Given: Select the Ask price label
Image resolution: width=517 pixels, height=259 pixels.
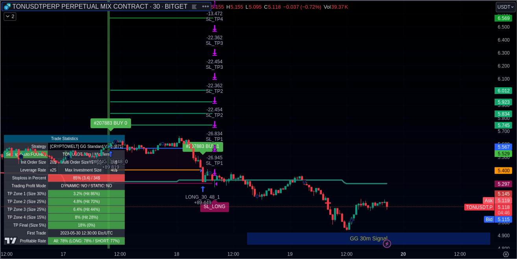Looking at the screenshot, I should click(488, 200).
